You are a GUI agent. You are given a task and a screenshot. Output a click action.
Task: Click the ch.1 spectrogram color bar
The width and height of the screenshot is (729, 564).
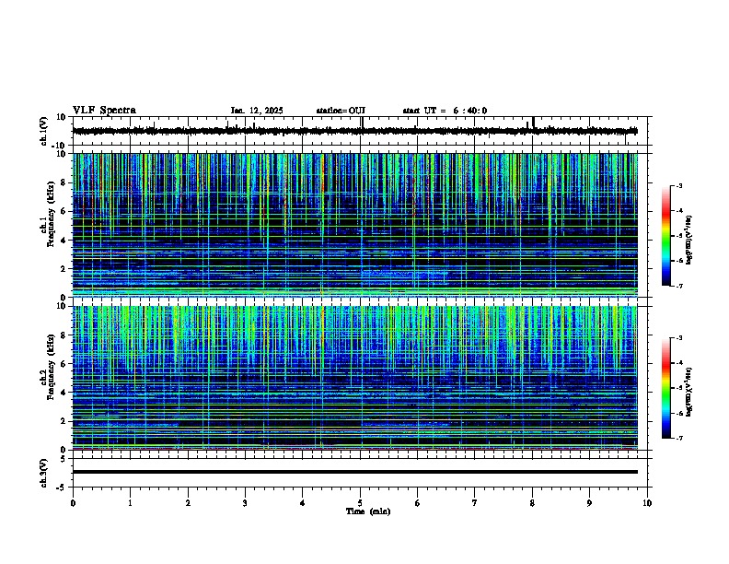[665, 236]
